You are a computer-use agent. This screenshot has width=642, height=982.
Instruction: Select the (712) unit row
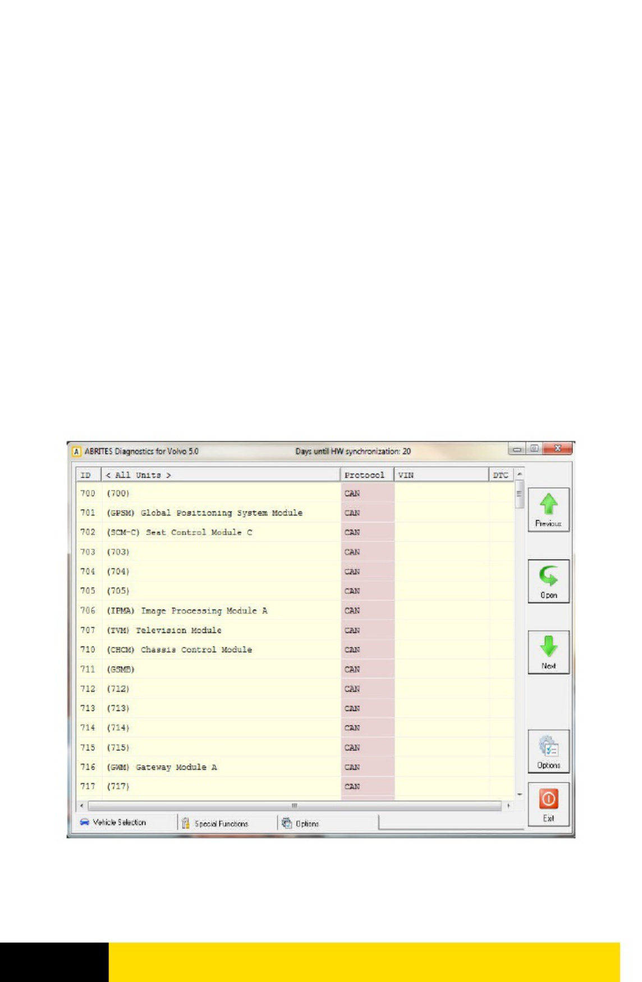pos(295,689)
